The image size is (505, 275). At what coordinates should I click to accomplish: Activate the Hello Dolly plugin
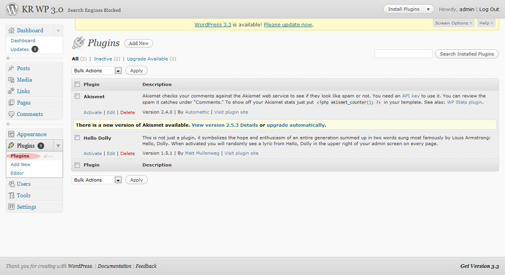(x=93, y=154)
